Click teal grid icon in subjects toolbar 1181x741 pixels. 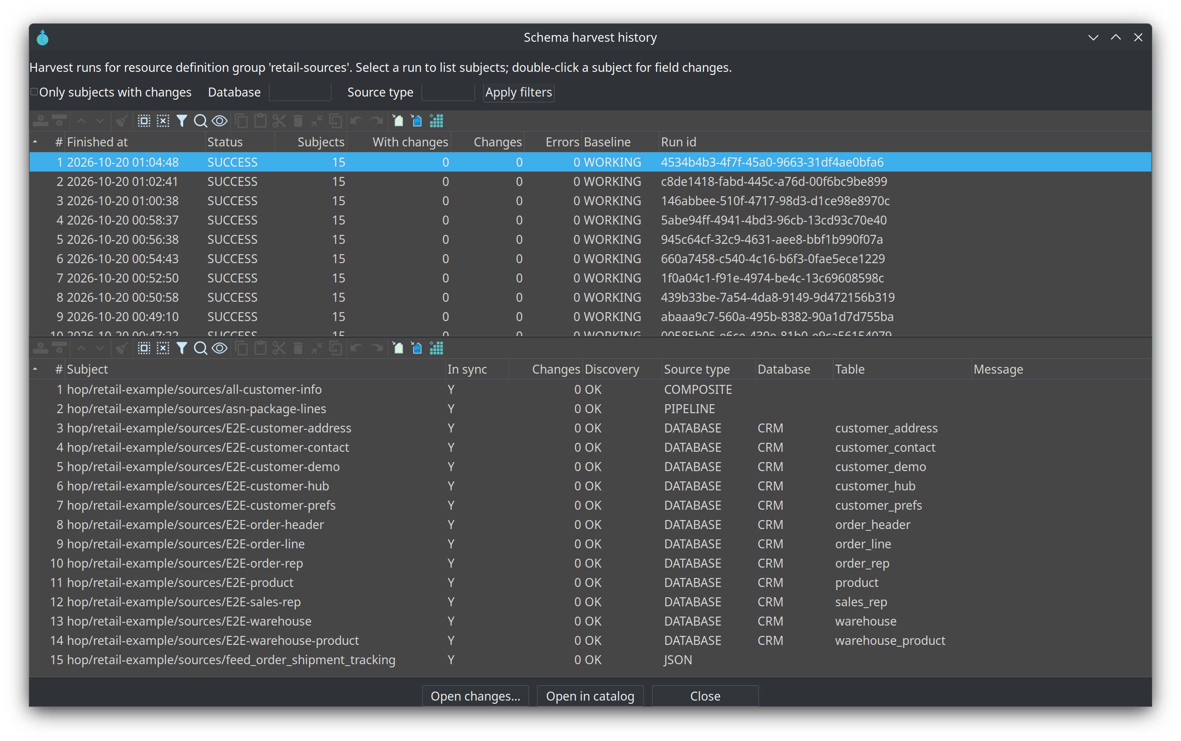pyautogui.click(x=436, y=348)
